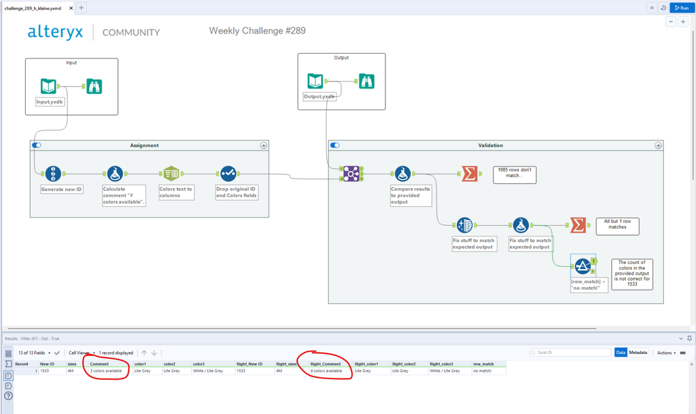Screen dimensions: 696x414
Task: Show all messages list icon in Results
Action: (x=8, y=353)
